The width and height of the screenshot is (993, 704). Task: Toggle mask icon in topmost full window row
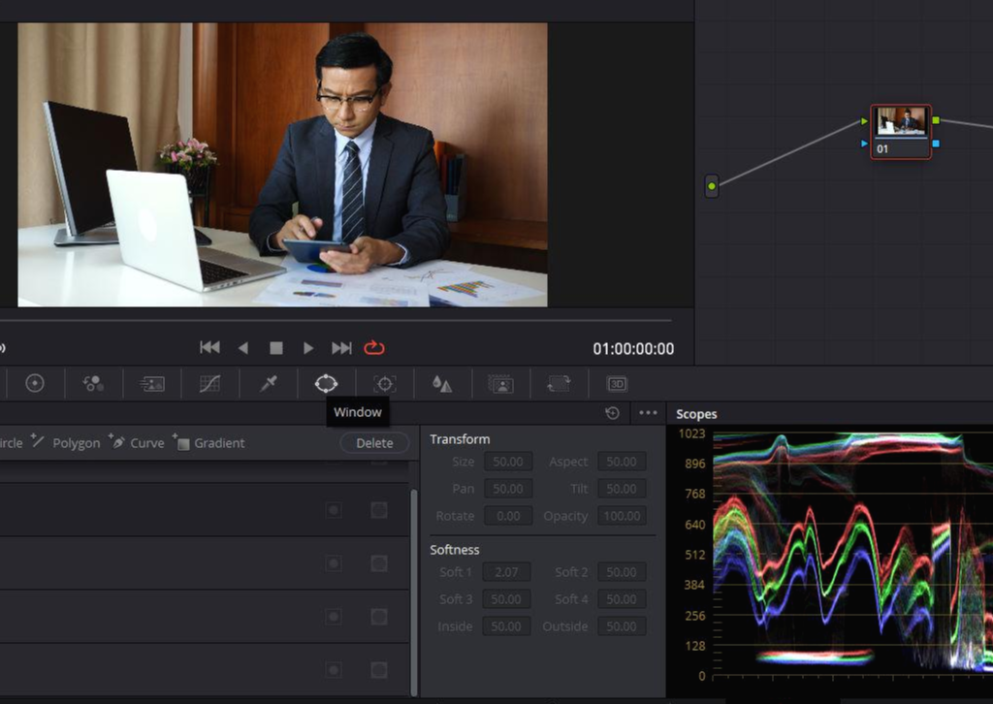tap(379, 510)
